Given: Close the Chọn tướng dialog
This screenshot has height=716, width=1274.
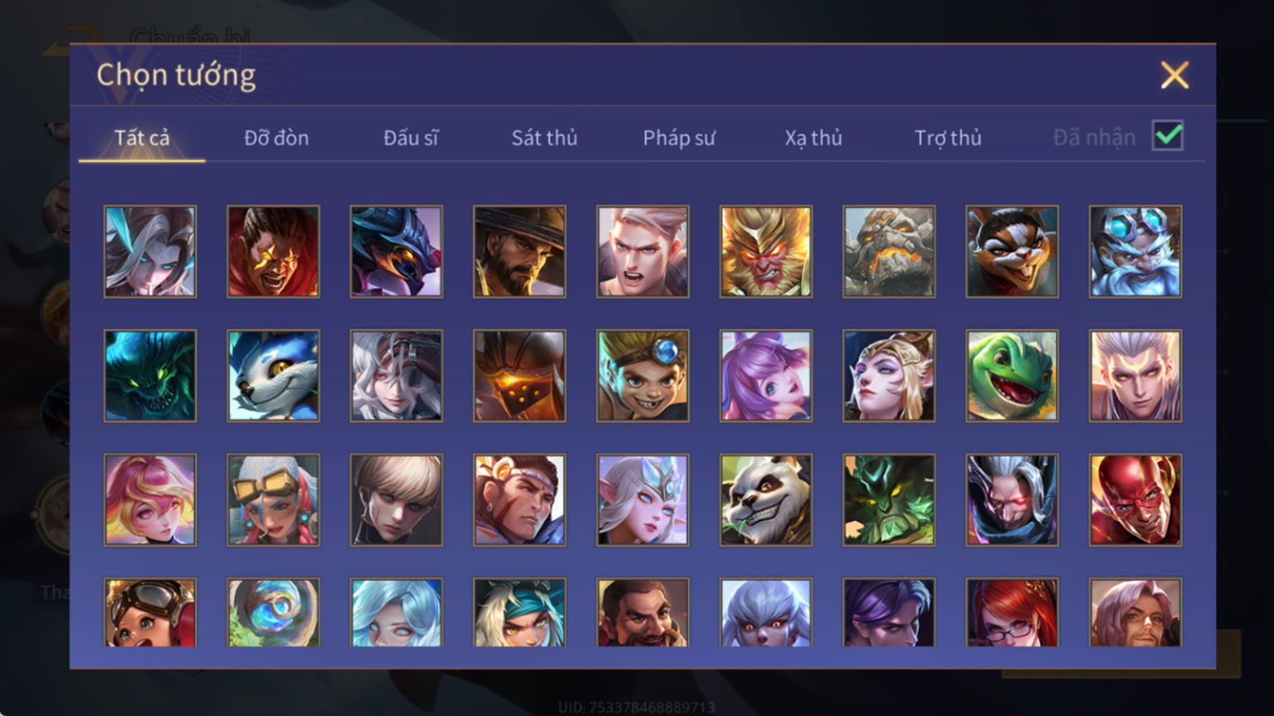Looking at the screenshot, I should point(1174,75).
